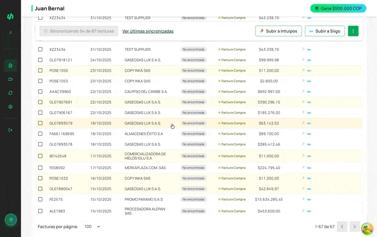377x237 pixels.
Task: Open Ver últimas sincronizadas link
Action: (148, 31)
